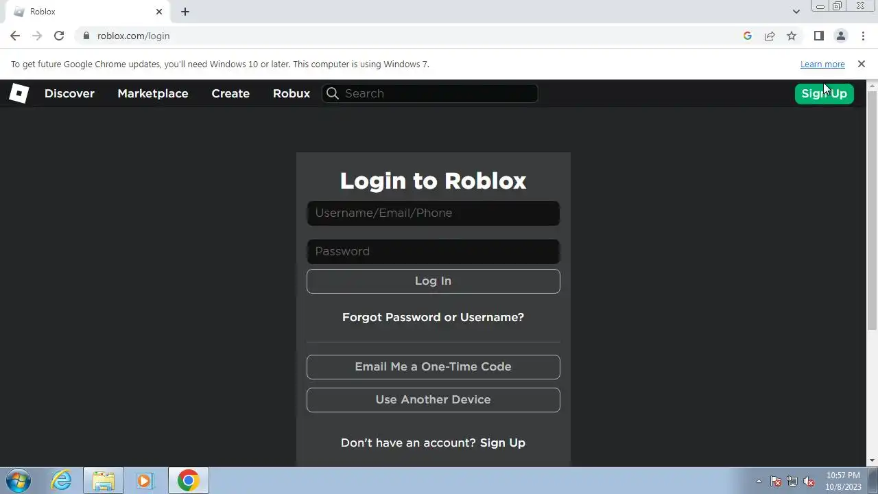This screenshot has width=878, height=494.
Task: Open a new tab with plus icon
Action: 185,12
